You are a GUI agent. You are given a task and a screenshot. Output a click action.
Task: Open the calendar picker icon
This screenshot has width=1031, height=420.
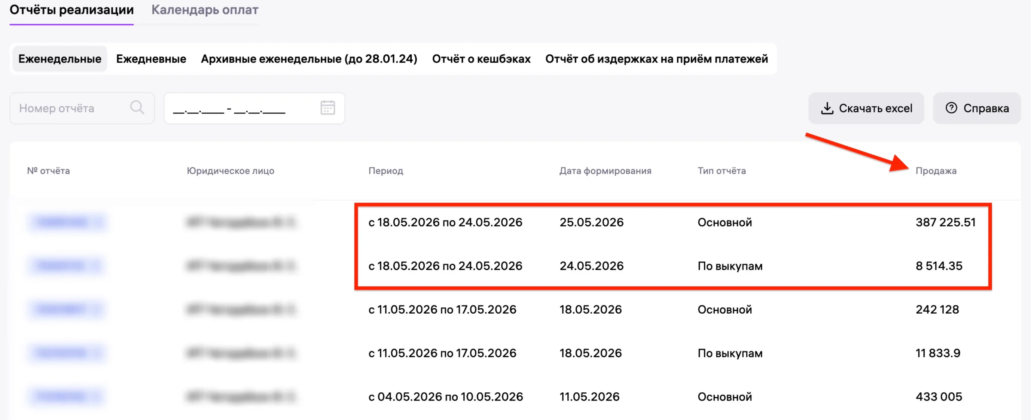(327, 108)
